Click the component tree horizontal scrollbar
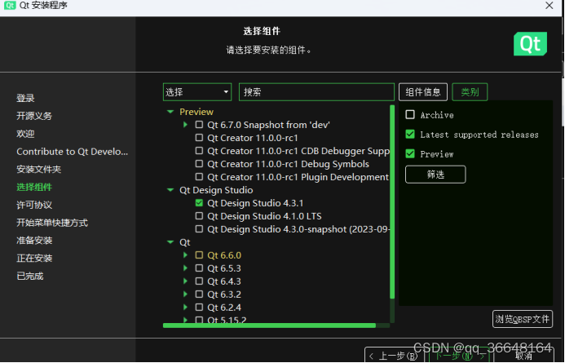 [269, 325]
